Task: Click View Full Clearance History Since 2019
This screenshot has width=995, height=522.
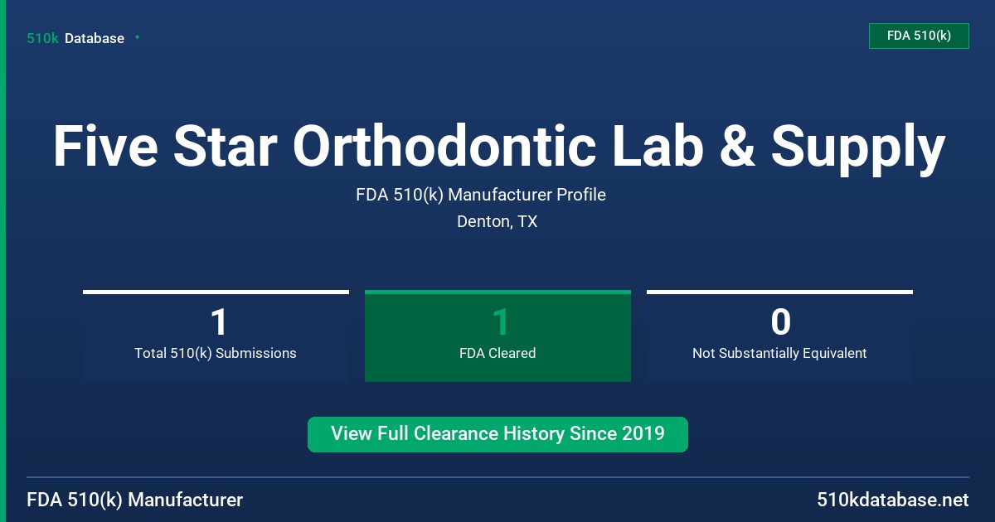Action: point(498,434)
